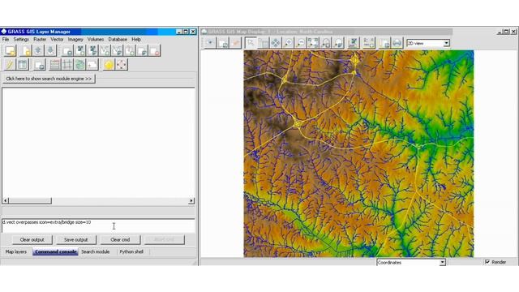The image size is (519, 292).
Task: Print the map display icon
Action: (397, 43)
